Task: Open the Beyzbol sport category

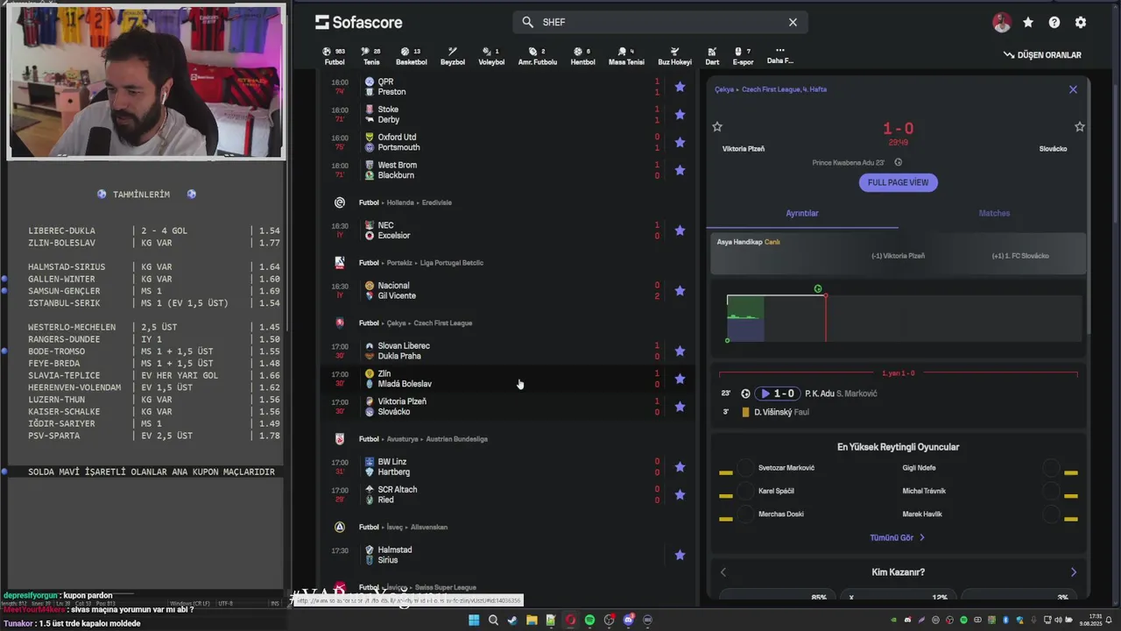Action: click(452, 56)
